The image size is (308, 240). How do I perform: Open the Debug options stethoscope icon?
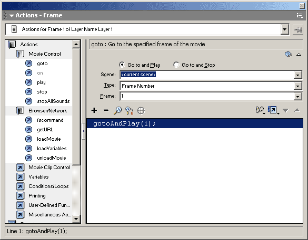click(x=260, y=110)
